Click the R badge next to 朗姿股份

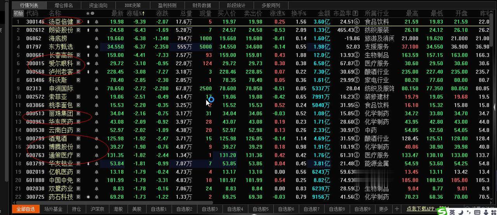[x=78, y=30]
